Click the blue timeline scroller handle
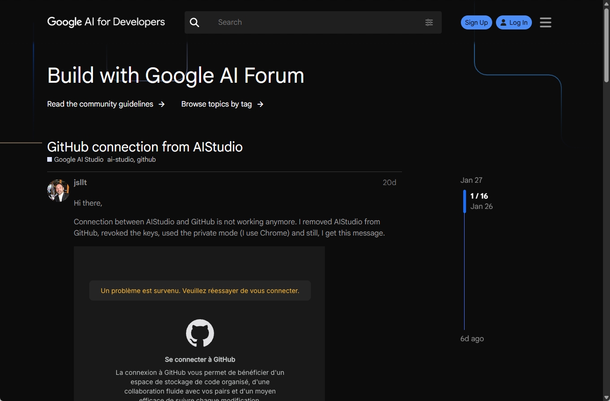 pos(465,201)
